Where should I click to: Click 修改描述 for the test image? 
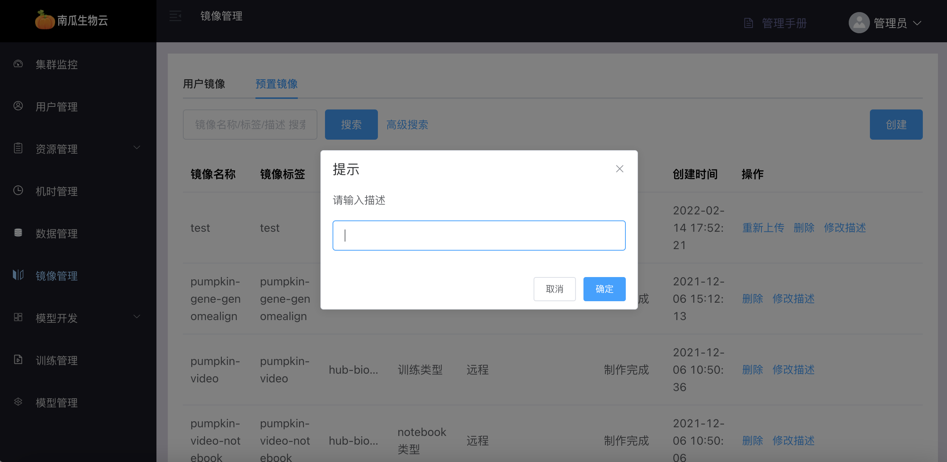pyautogui.click(x=845, y=228)
